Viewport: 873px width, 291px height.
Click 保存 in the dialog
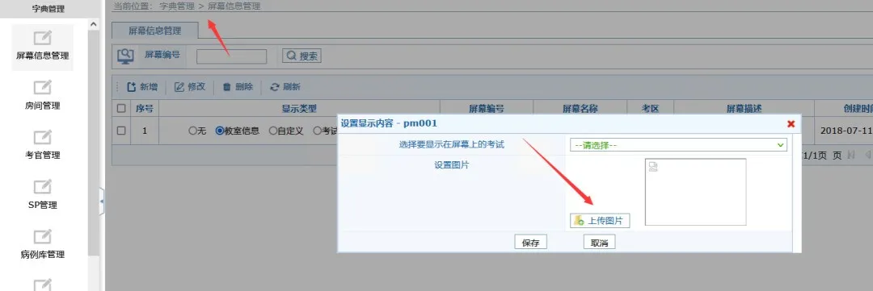(530, 243)
